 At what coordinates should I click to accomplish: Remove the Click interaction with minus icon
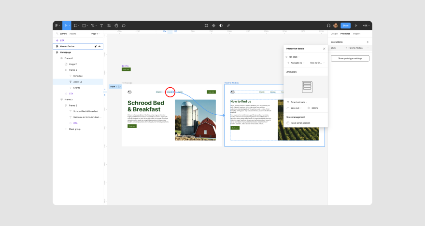pos(368,48)
